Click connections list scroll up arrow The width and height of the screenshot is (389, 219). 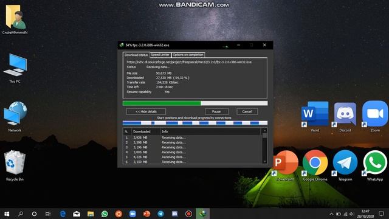pos(265,130)
